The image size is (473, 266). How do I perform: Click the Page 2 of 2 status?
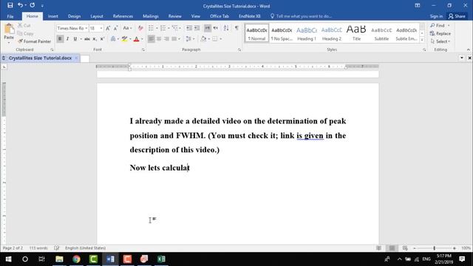click(x=13, y=248)
